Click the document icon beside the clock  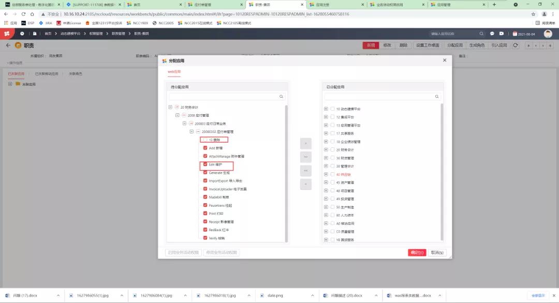pos(35,34)
